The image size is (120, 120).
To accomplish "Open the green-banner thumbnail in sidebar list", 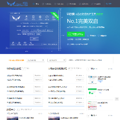I will 92,92.
